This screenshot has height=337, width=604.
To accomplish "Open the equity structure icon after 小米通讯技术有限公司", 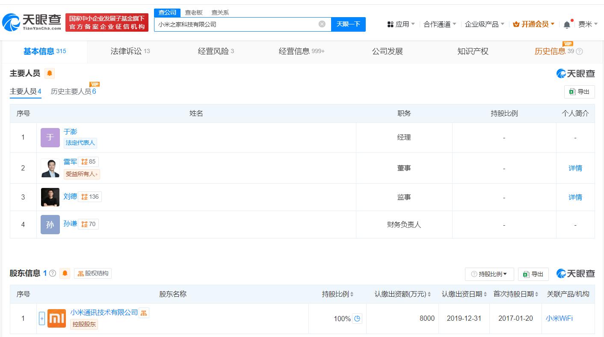I will (144, 313).
